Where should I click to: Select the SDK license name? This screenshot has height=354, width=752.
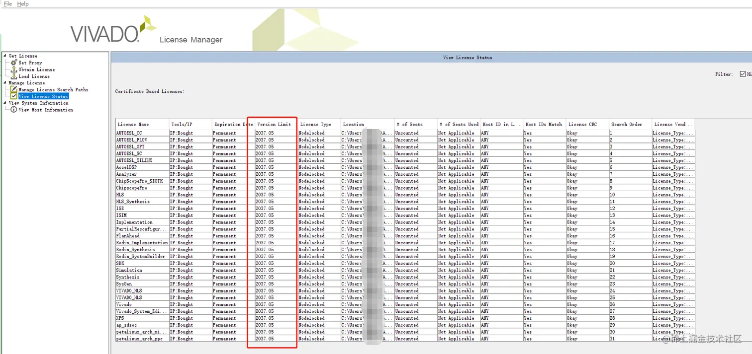click(x=120, y=264)
